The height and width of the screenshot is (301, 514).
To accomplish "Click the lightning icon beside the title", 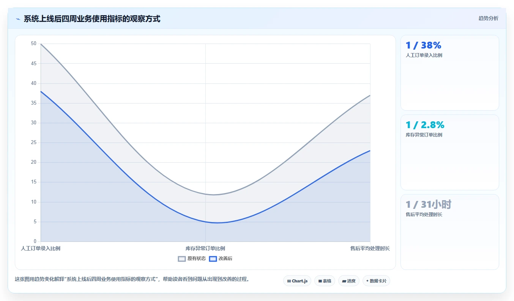I will (x=18, y=19).
